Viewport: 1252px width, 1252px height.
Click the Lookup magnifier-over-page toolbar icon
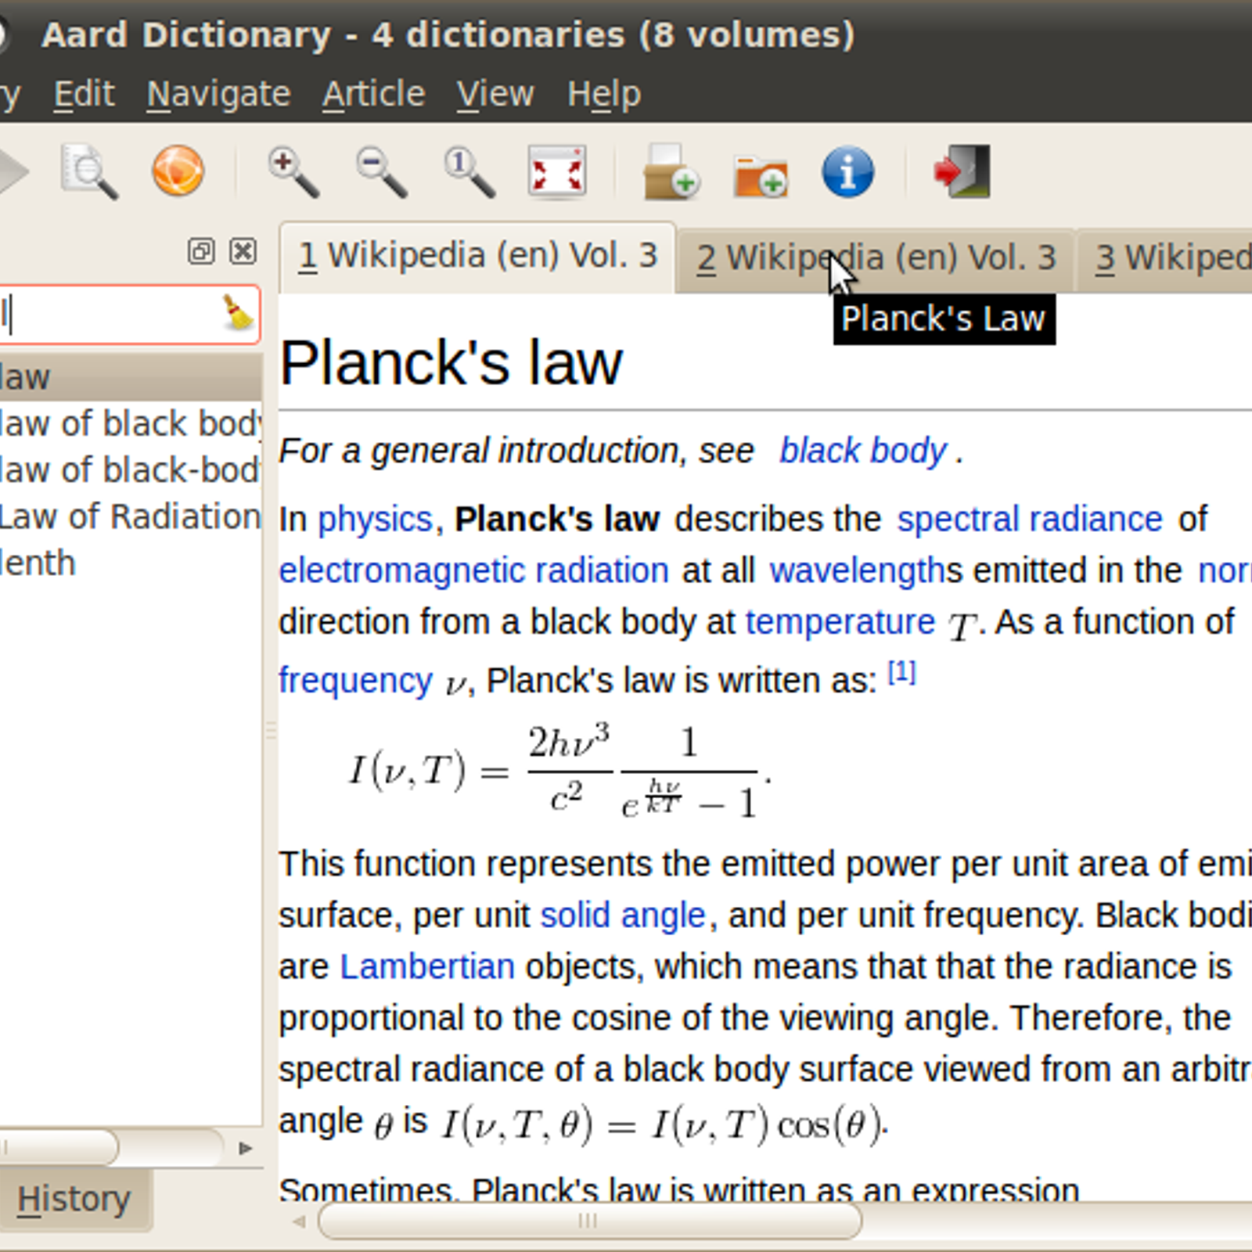(89, 171)
